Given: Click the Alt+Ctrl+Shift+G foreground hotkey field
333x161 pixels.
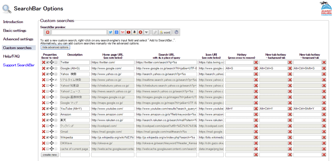Looking at the screenshot, I should [x=307, y=68].
